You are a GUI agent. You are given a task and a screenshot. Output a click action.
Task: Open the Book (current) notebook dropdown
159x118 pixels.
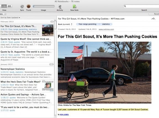[x=65, y=24]
